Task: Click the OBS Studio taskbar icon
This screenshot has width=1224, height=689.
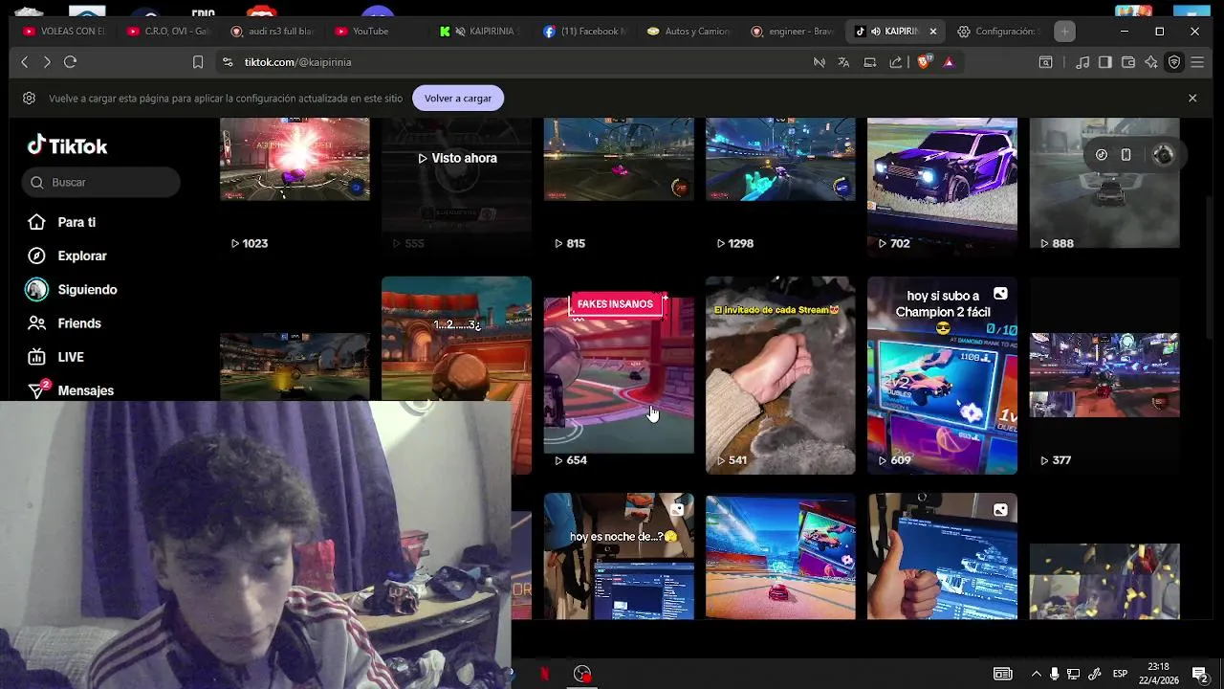Action: pos(581,674)
